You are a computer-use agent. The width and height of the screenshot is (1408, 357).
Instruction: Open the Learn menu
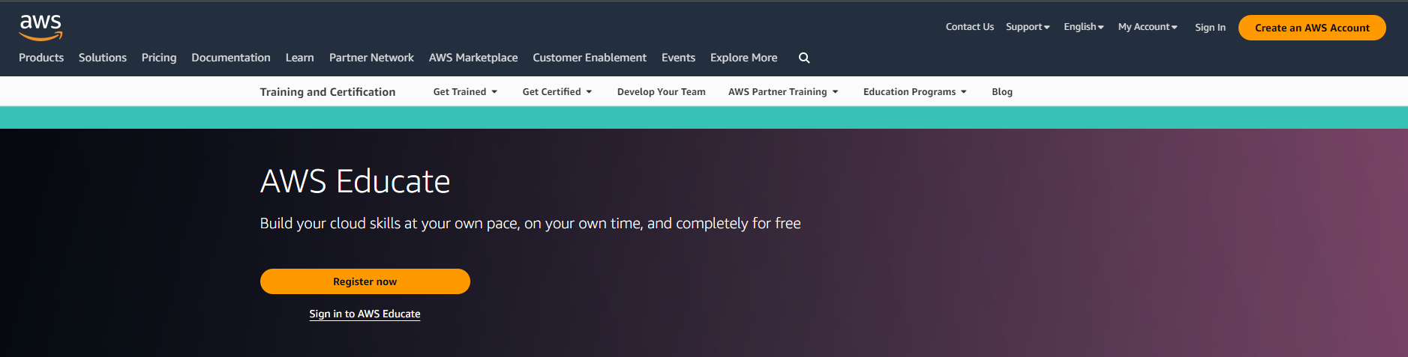[300, 58]
